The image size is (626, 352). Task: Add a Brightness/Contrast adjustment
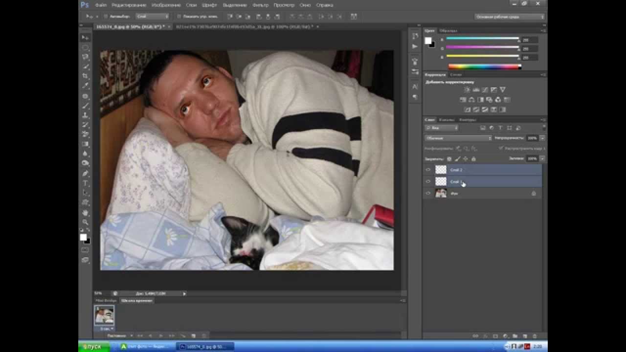pos(467,90)
